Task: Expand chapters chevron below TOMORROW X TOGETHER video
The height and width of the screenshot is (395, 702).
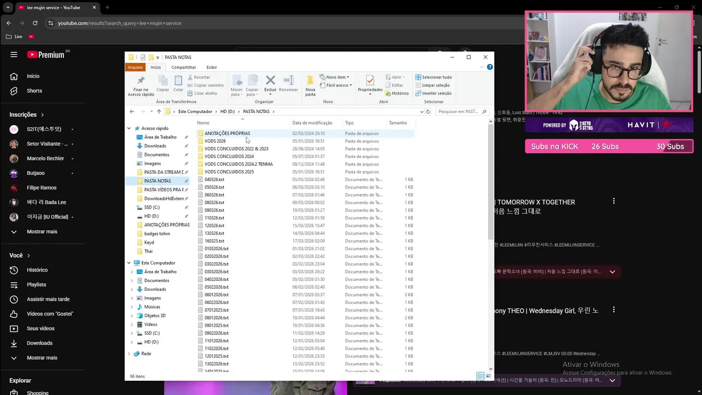Action: coord(613,272)
